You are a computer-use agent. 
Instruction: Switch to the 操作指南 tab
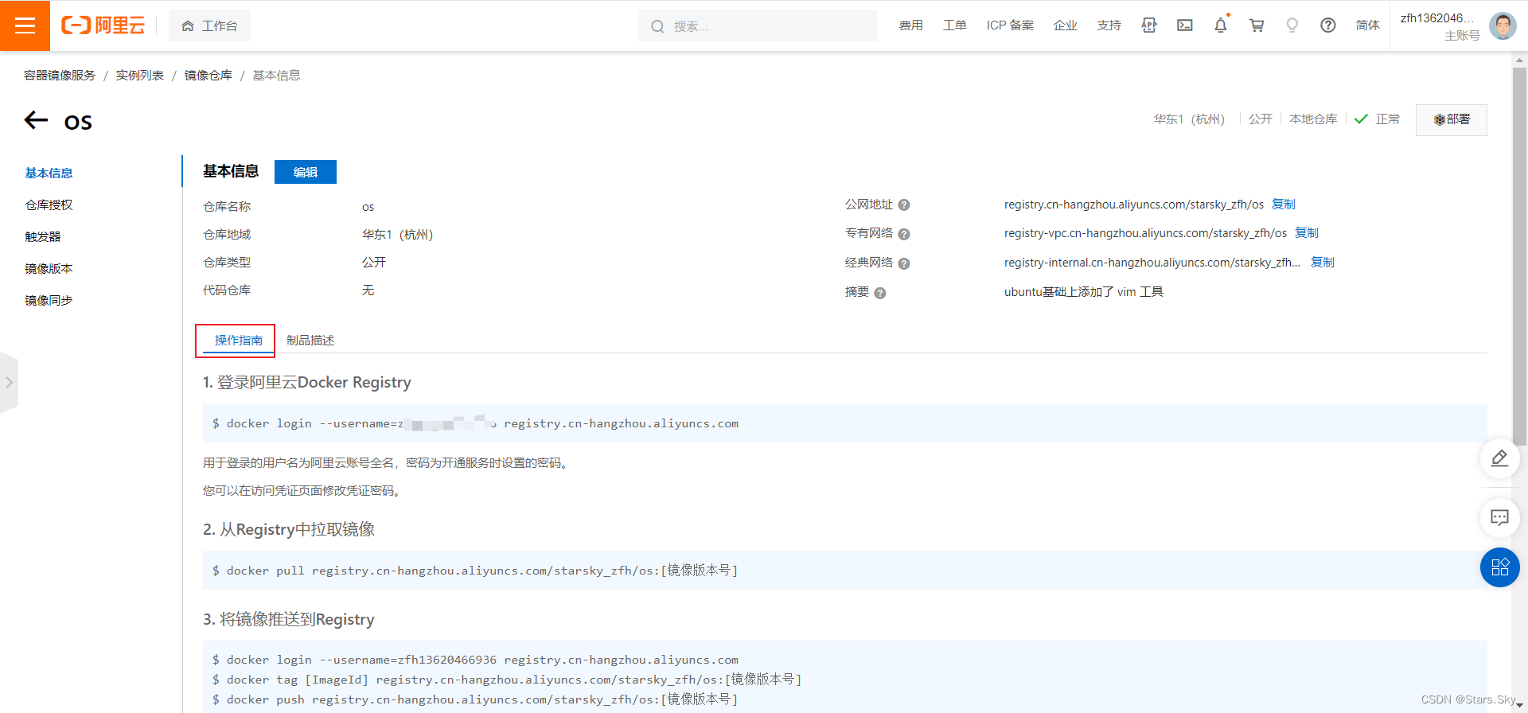[239, 340]
